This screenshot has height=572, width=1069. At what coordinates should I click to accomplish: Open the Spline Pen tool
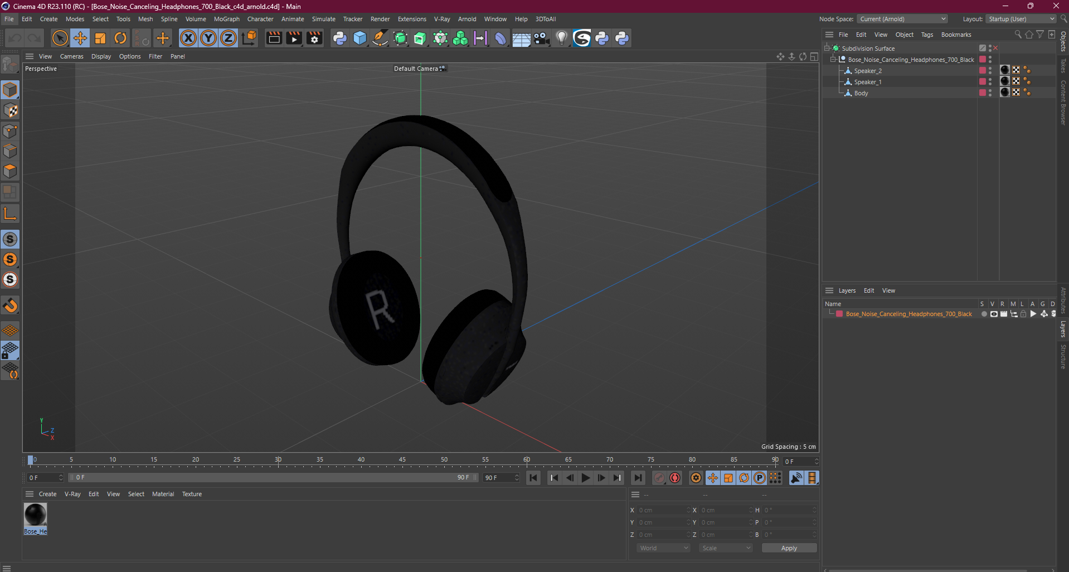pyautogui.click(x=380, y=38)
